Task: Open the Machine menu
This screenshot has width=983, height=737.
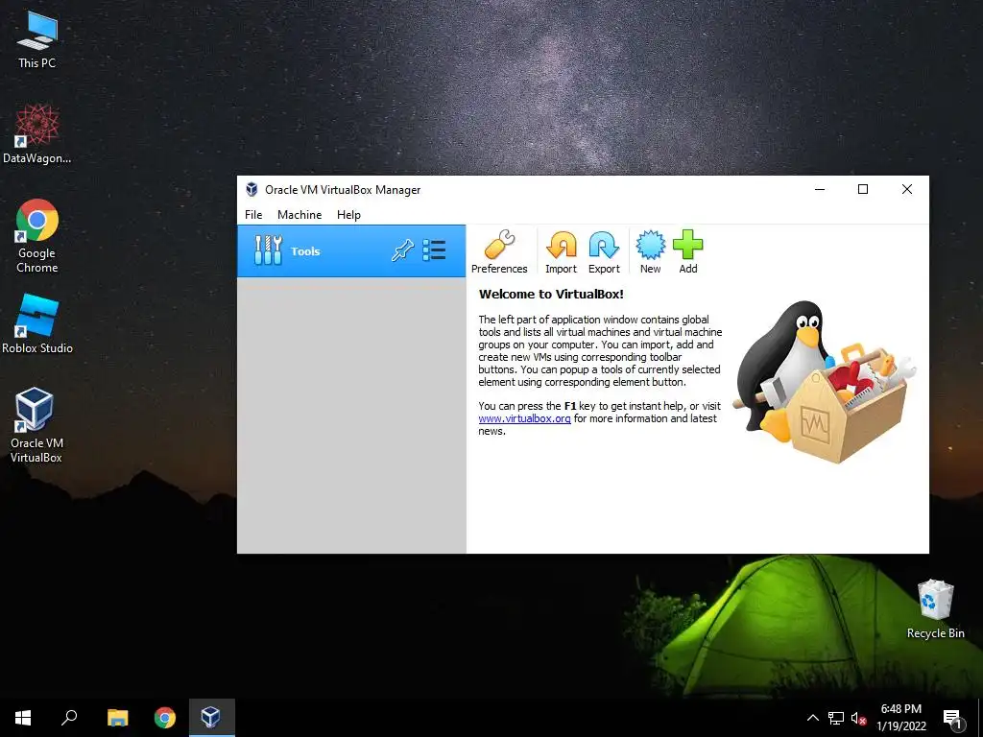Action: [x=300, y=214]
